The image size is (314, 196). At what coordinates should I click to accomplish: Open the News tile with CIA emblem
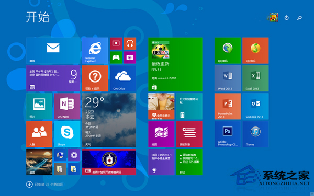pos(109,162)
